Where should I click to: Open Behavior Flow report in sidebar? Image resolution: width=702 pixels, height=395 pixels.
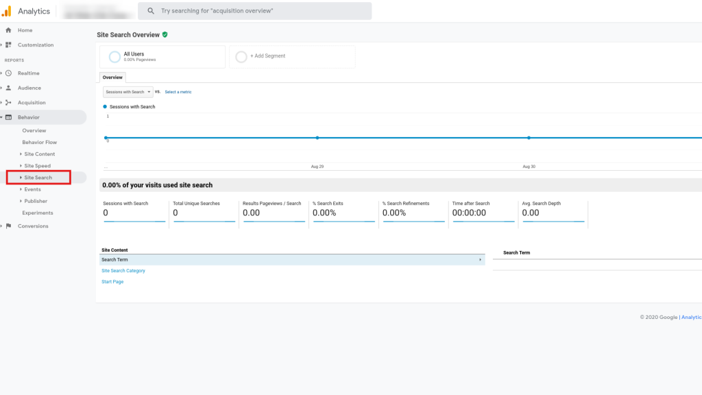39,143
